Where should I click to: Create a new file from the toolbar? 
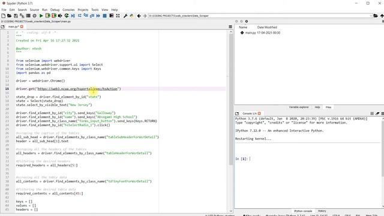(4, 16)
